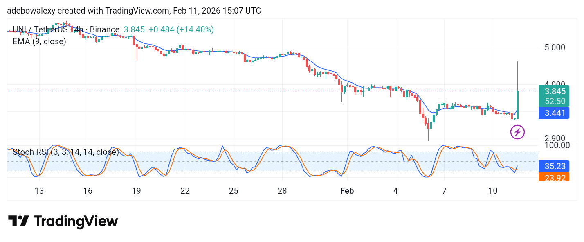Toggle the dotted 3.845 price line
584x242 pixels.
(245, 91)
